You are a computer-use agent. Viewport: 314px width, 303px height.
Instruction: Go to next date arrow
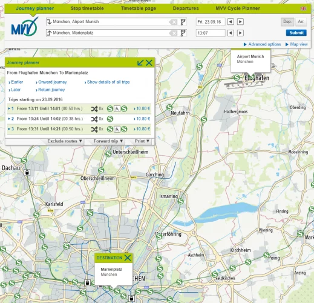point(240,22)
